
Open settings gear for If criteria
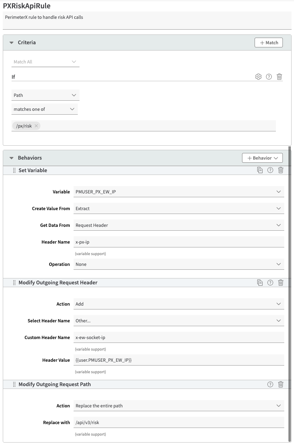click(x=258, y=77)
